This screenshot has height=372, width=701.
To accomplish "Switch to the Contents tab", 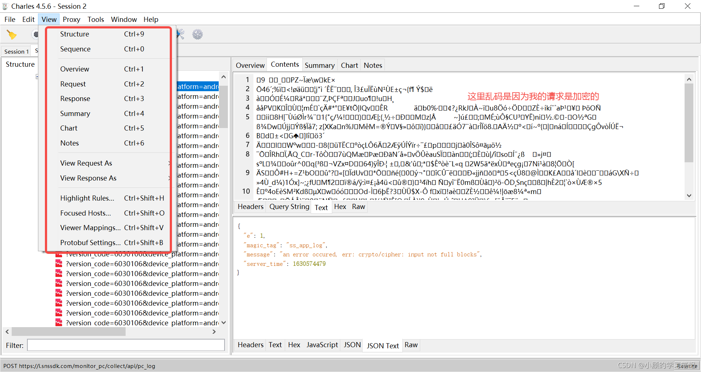I will coord(285,65).
